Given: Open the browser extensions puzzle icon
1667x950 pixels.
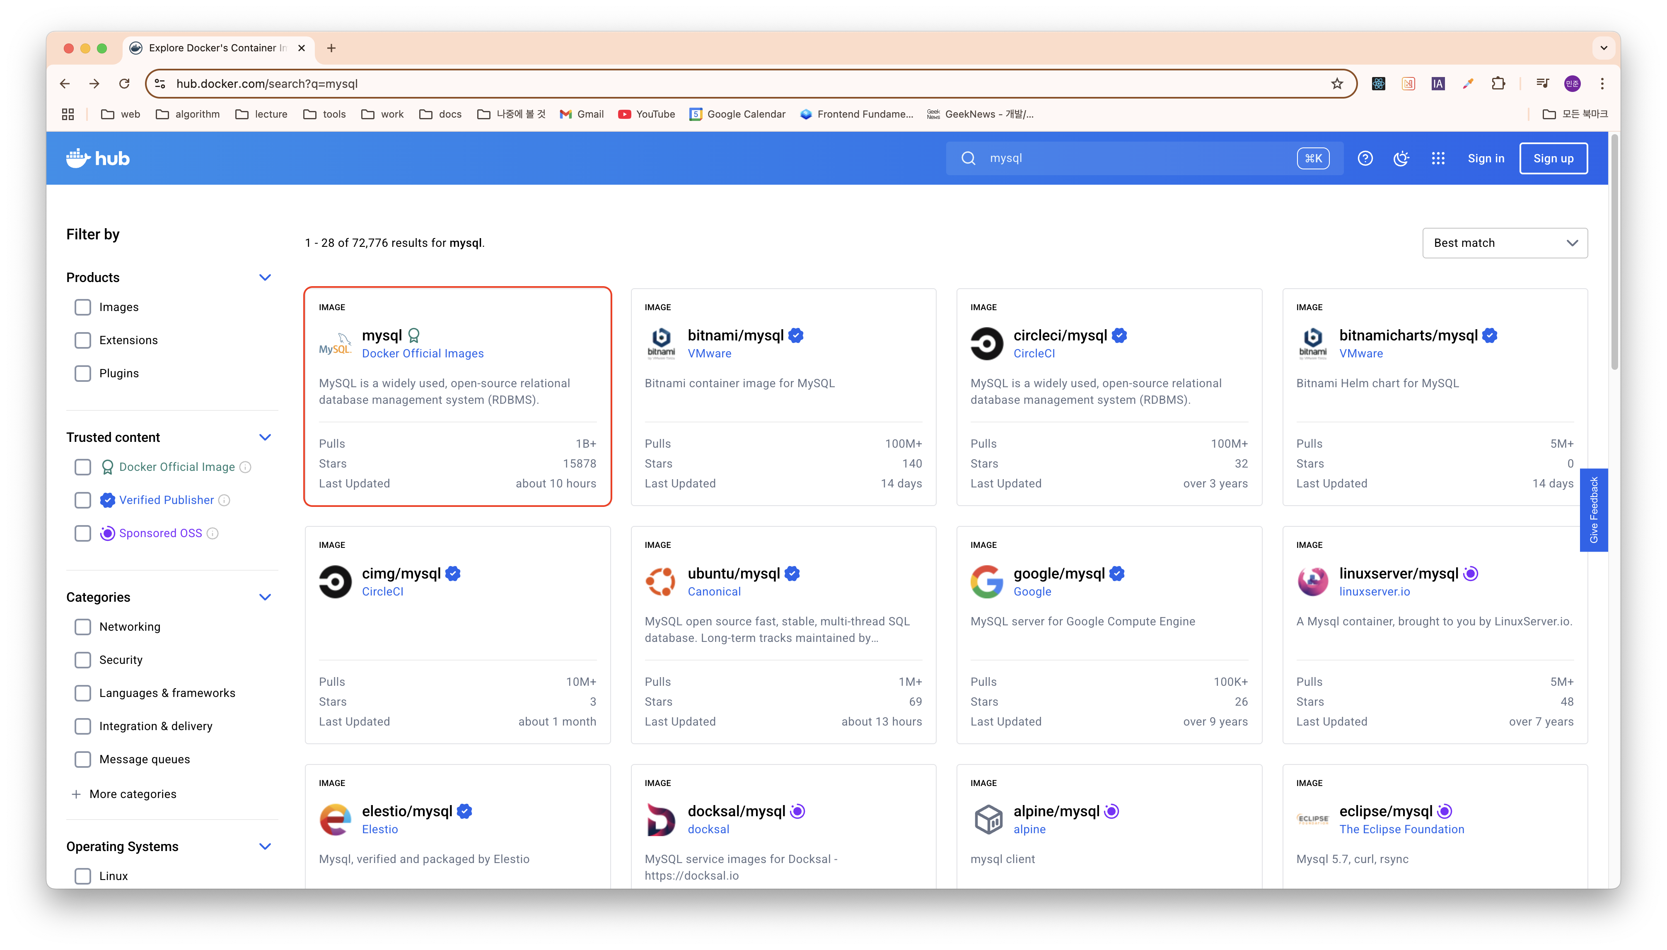Looking at the screenshot, I should coord(1498,84).
